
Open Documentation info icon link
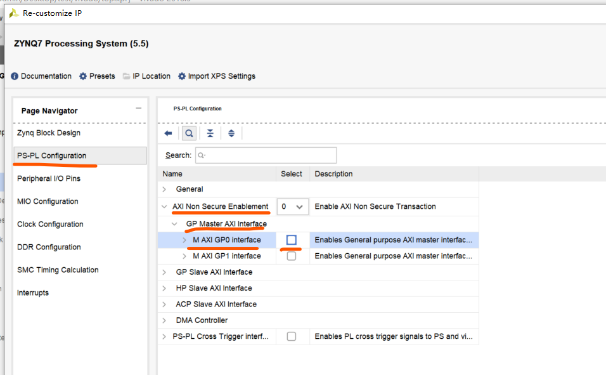15,76
